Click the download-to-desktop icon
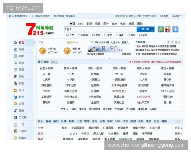Screen dimensions: 191x153 [55, 16]
